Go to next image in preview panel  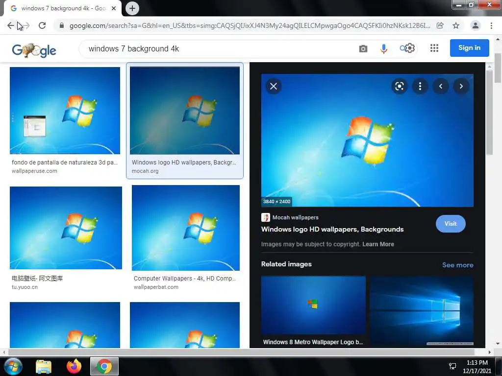[461, 86]
